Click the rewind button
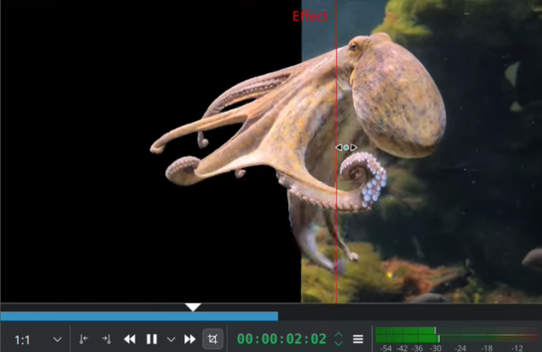This screenshot has width=542, height=352. pos(129,339)
